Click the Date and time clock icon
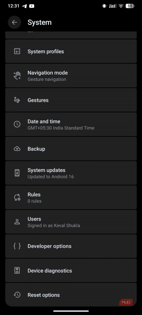This screenshot has height=315, width=142. tap(17, 124)
